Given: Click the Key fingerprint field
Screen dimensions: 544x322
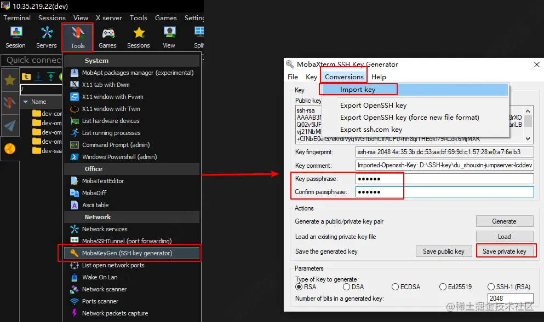Looking at the screenshot, I should [x=445, y=152].
